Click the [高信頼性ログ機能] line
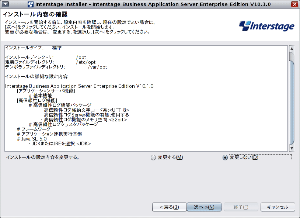Image resolution: width=300 pixels, height=218 pixels. [37, 101]
